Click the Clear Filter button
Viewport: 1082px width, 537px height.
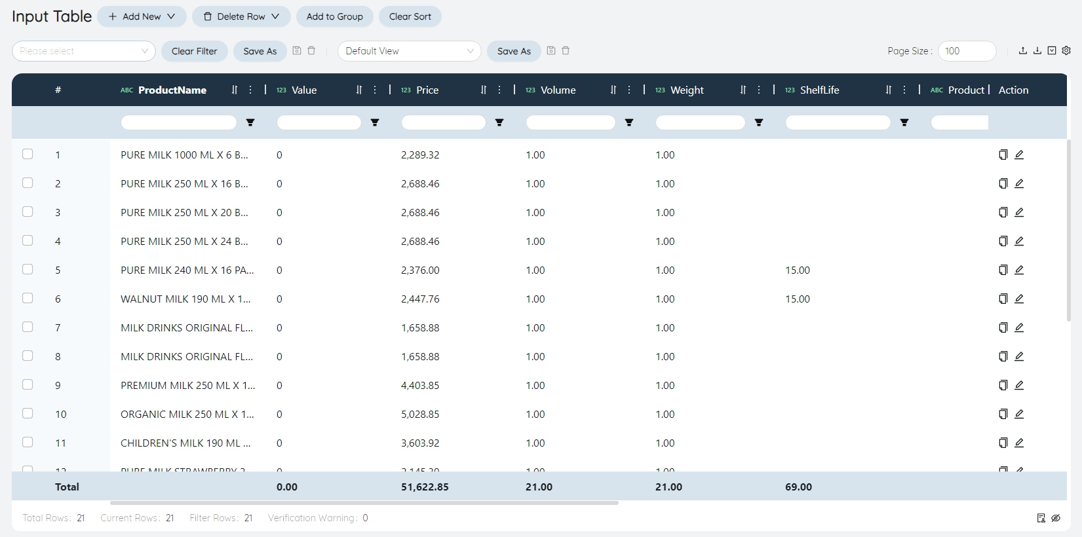195,51
